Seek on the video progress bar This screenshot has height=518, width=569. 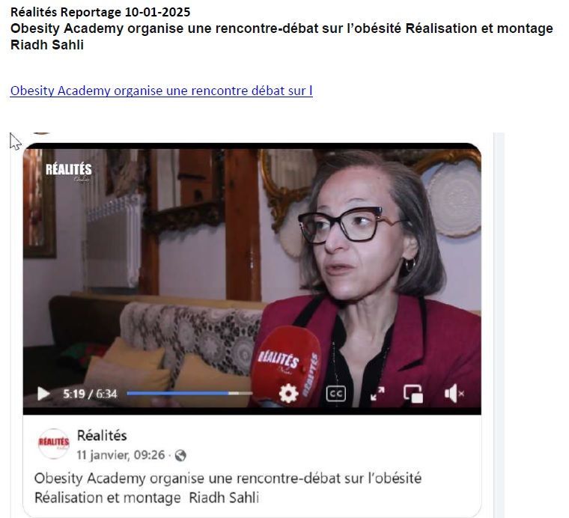click(189, 393)
